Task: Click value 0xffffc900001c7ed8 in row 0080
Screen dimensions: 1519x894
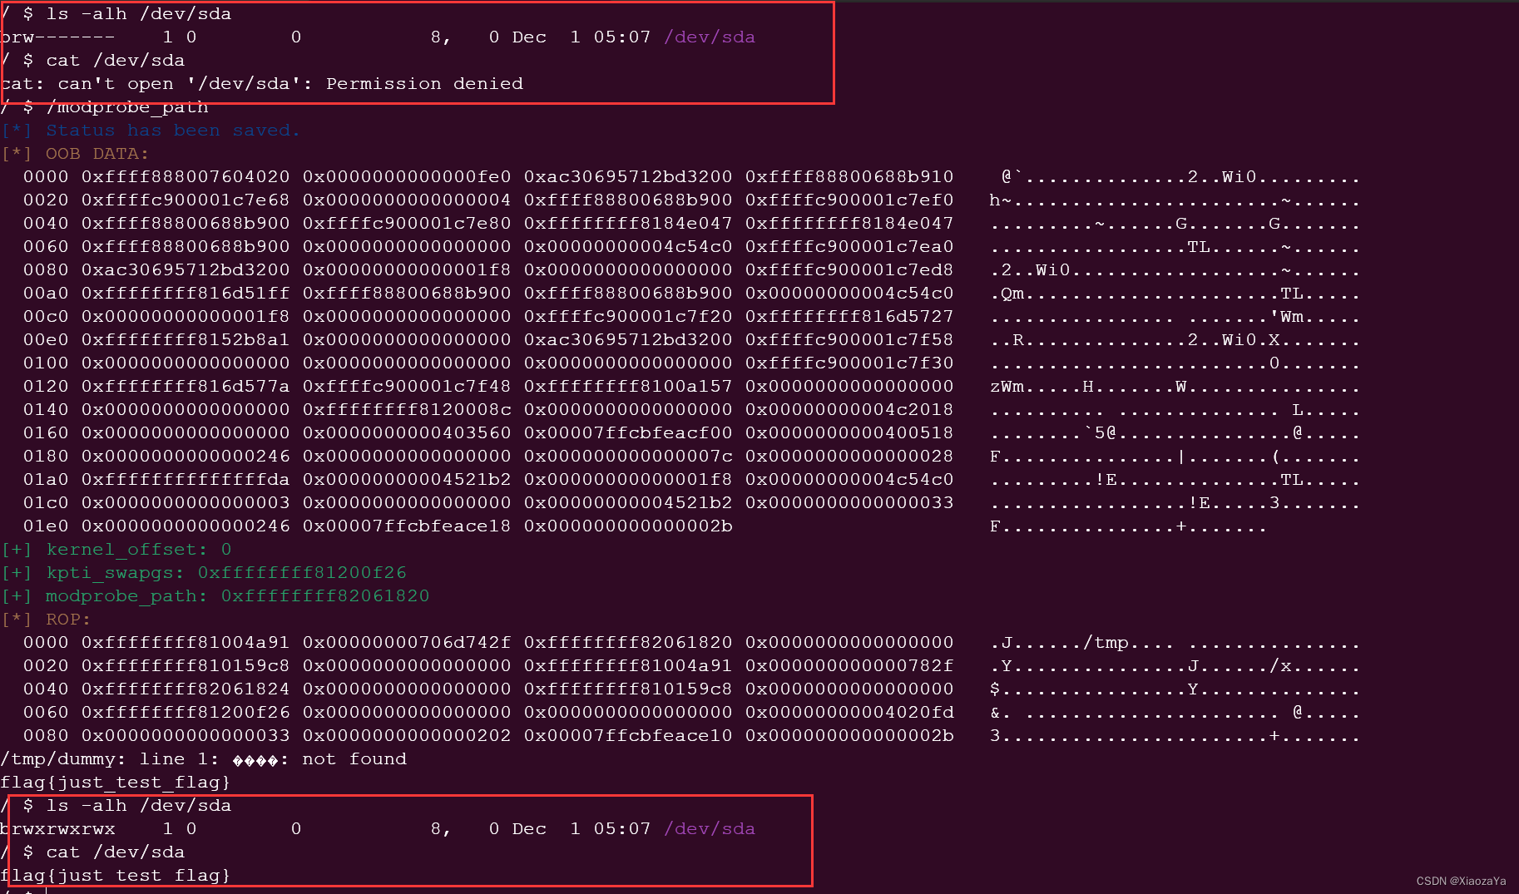Action: [x=849, y=270]
